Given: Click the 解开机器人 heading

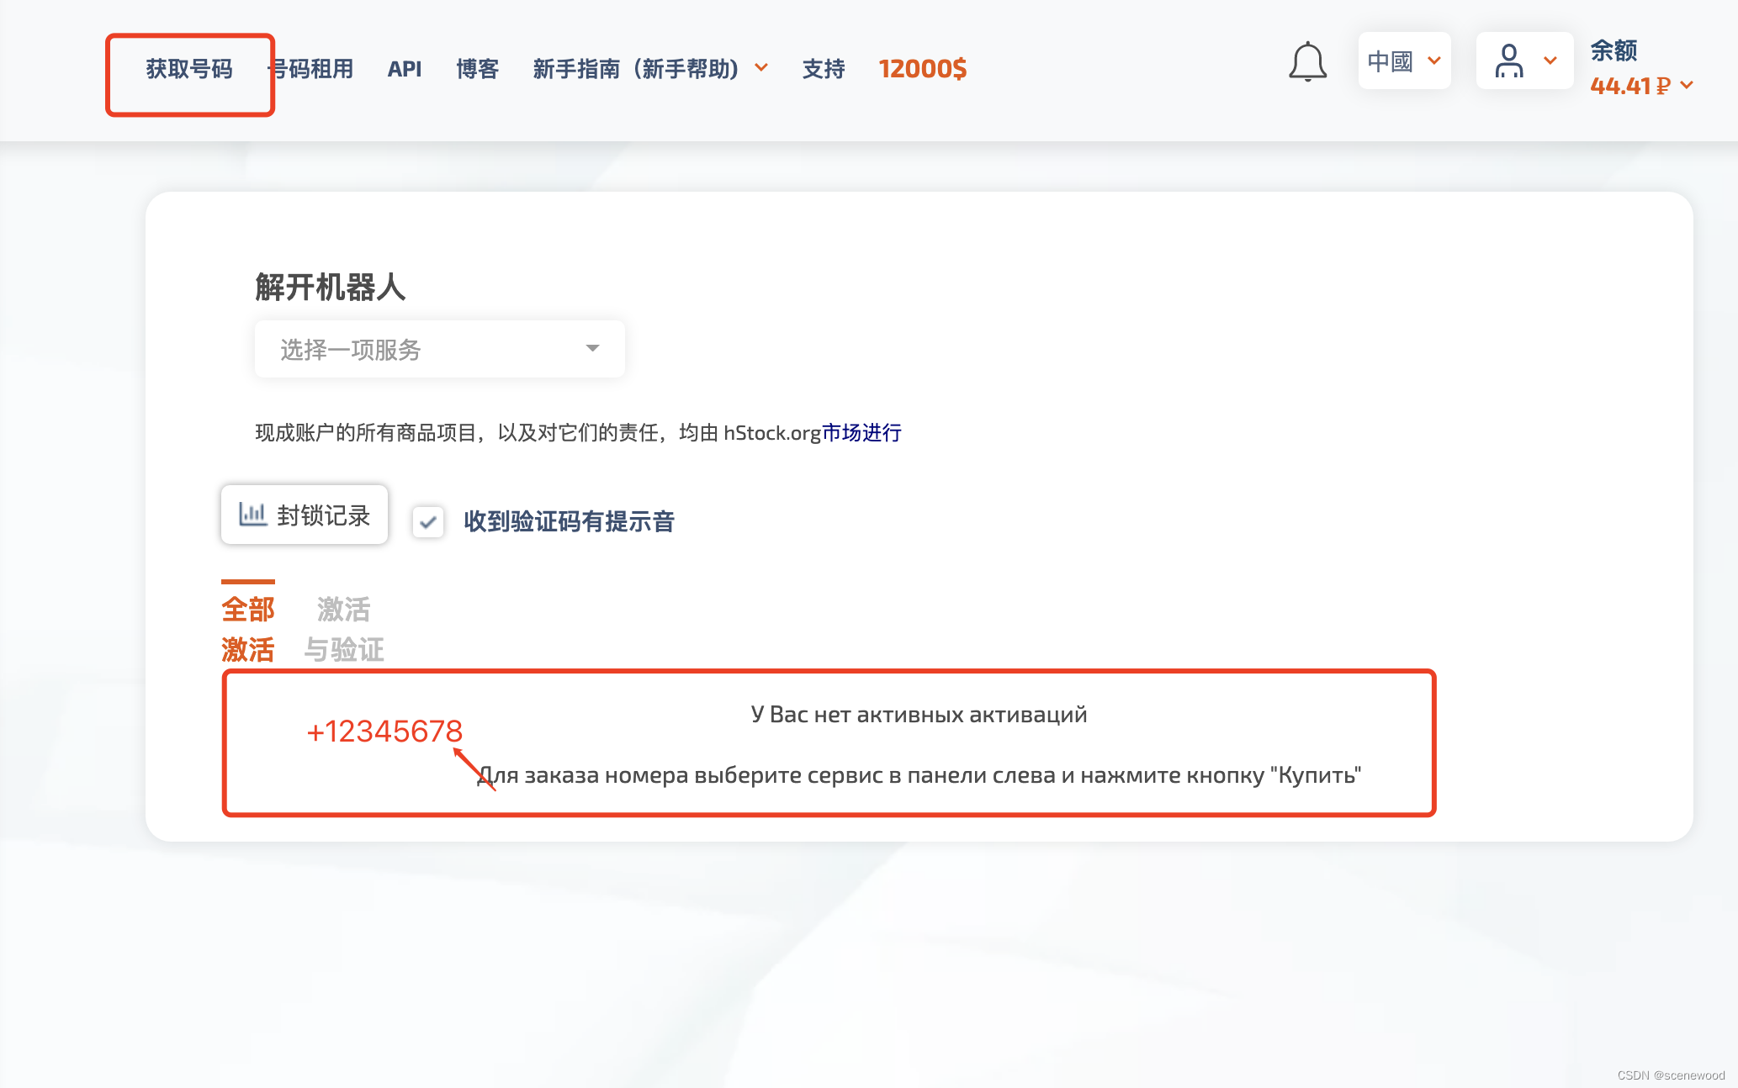Looking at the screenshot, I should (331, 287).
